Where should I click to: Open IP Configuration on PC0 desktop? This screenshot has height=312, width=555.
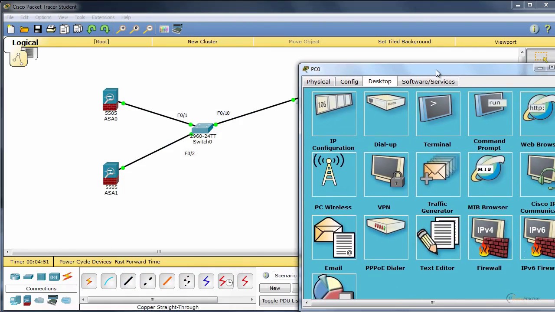tap(334, 114)
